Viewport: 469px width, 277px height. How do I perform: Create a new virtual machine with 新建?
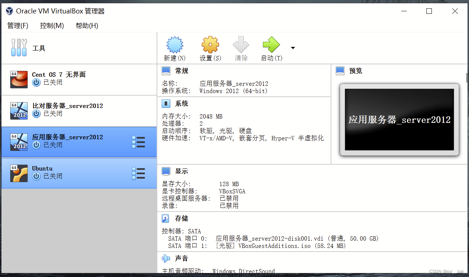click(174, 47)
